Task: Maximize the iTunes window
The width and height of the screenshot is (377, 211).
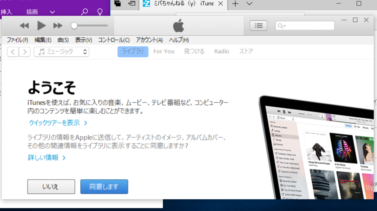Action: point(355,20)
